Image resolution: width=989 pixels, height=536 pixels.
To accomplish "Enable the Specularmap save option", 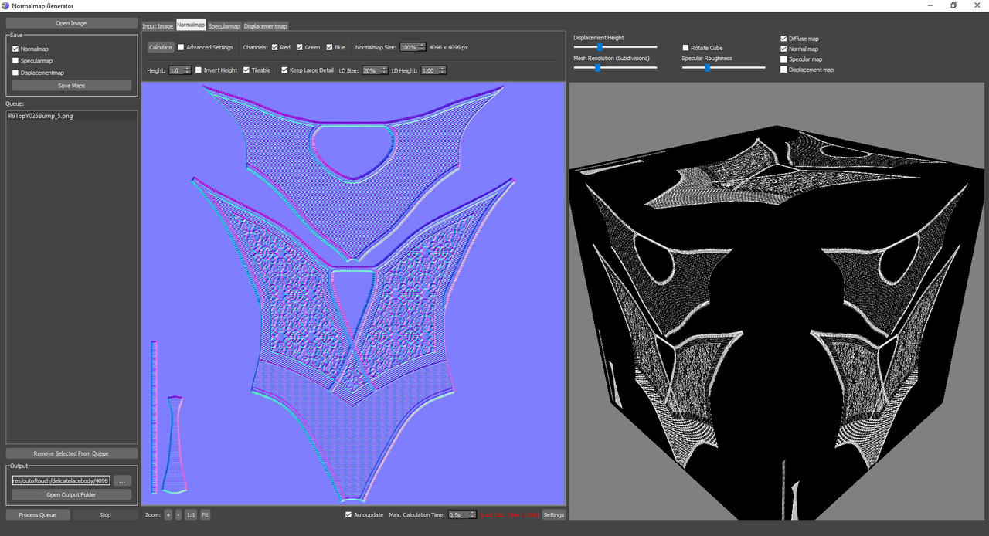I will [x=14, y=60].
